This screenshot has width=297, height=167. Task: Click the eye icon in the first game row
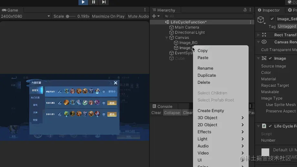[104, 92]
